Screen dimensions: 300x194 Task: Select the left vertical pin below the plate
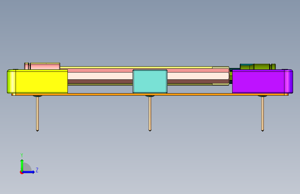(x=37, y=114)
